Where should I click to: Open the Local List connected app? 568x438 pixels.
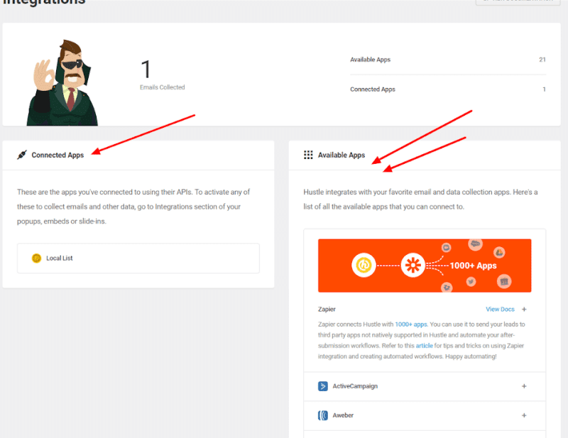[x=138, y=258]
